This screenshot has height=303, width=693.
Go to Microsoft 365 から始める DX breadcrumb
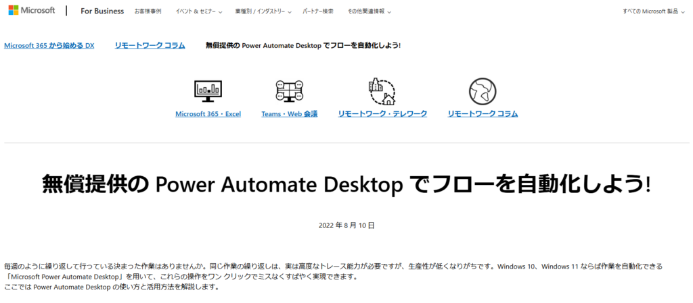[49, 45]
